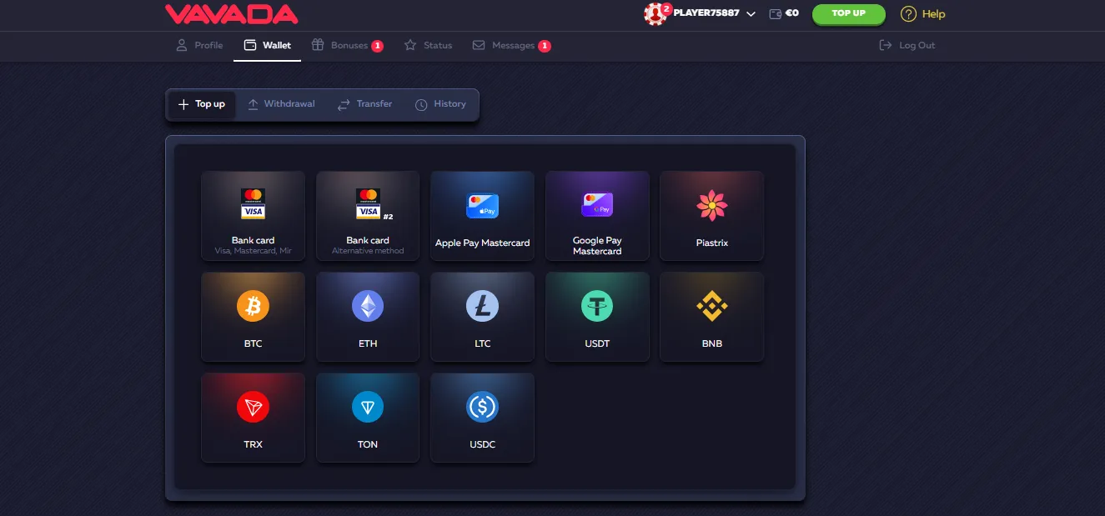Viewport: 1105px width, 516px height.
Task: Click the green TOP UP button
Action: tap(848, 13)
